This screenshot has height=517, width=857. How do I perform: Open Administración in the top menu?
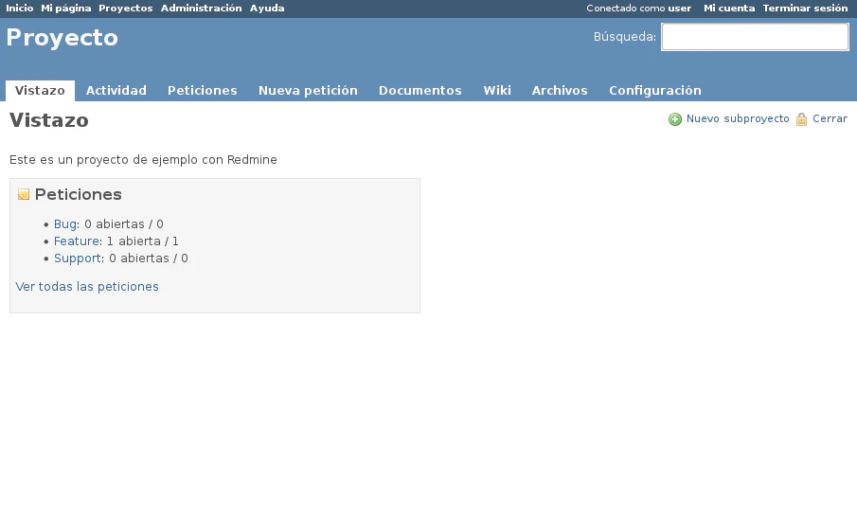click(201, 9)
